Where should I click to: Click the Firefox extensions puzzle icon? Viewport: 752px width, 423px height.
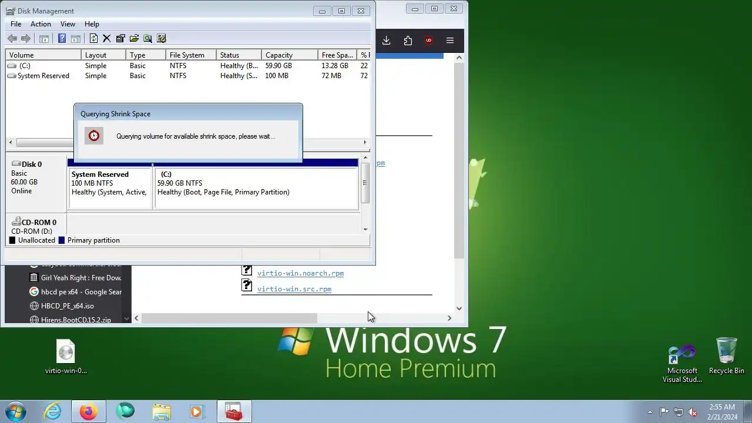408,41
